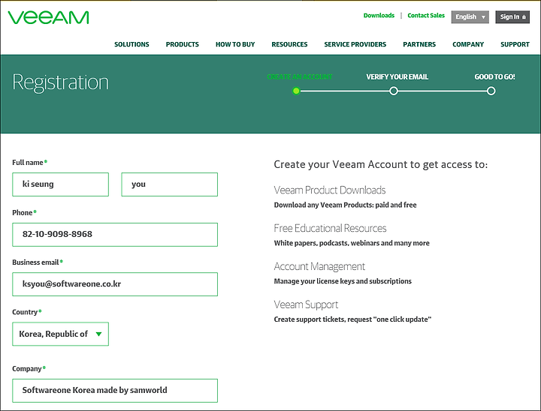Image resolution: width=541 pixels, height=411 pixels.
Task: Click the Good to Go step circle
Action: (x=491, y=91)
